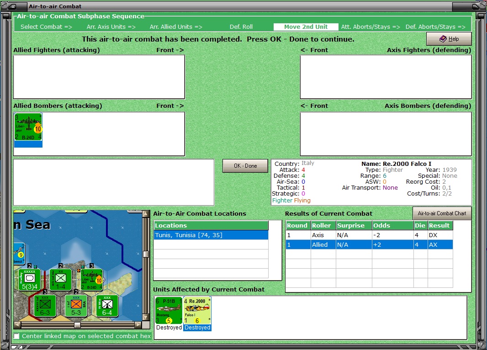Click the map horizontal scrollbar thumb
The height and width of the screenshot is (350, 487).
tap(77, 325)
